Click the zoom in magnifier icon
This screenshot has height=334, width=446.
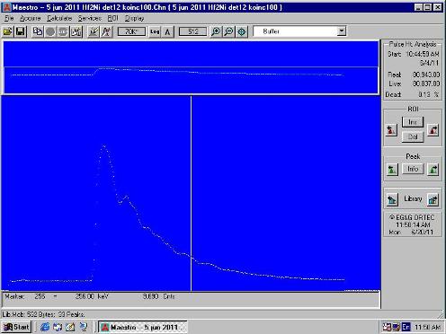pos(216,31)
